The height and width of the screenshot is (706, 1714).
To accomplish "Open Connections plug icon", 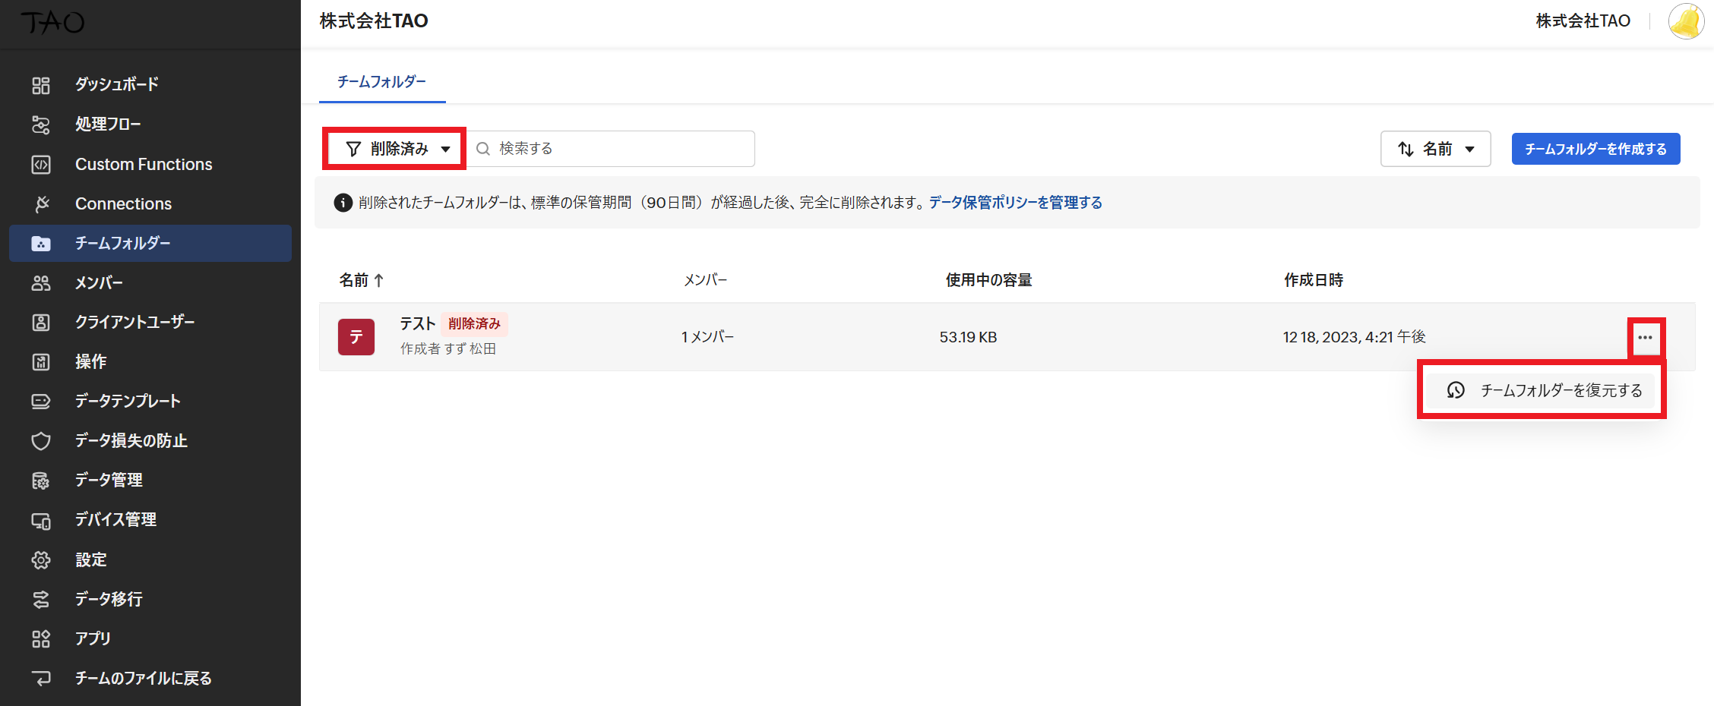I will 41,203.
